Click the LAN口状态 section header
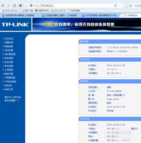 tap(110, 60)
